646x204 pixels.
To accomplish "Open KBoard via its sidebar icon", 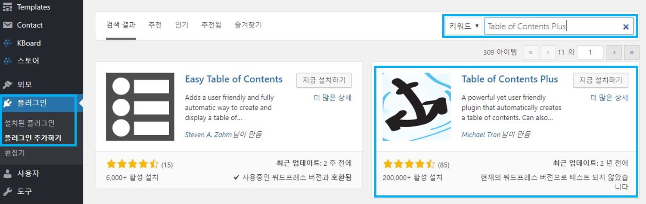I will pyautogui.click(x=7, y=43).
